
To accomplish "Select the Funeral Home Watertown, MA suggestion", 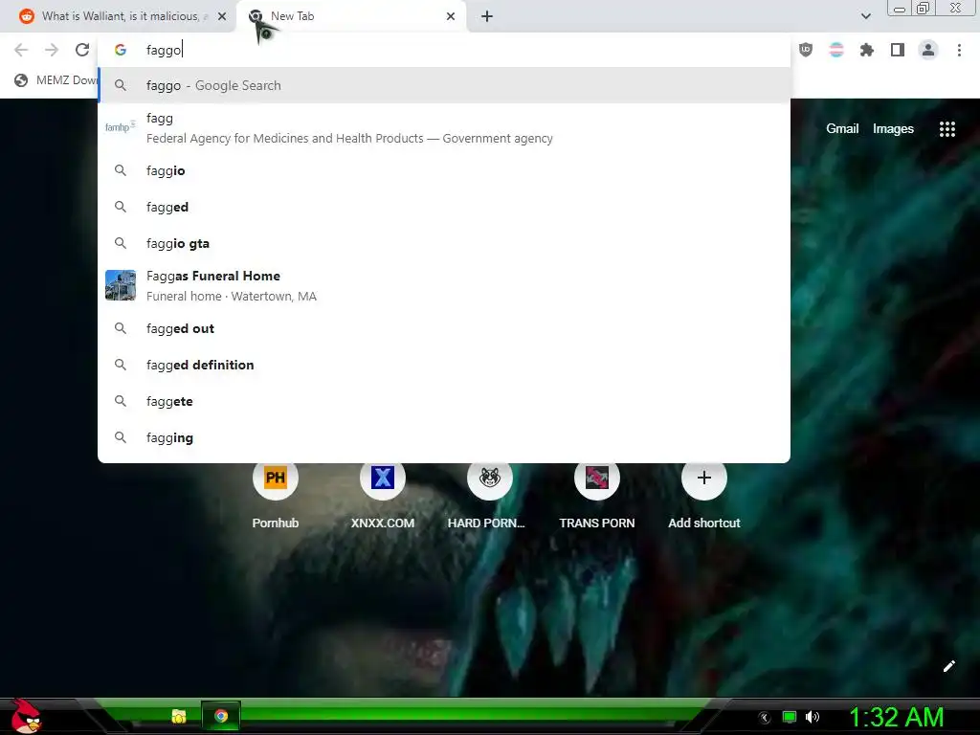I will coord(444,285).
